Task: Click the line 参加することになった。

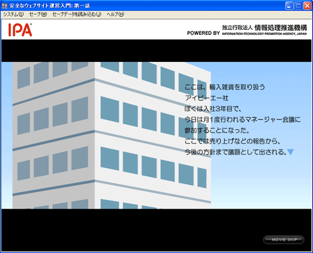Action: point(217,131)
